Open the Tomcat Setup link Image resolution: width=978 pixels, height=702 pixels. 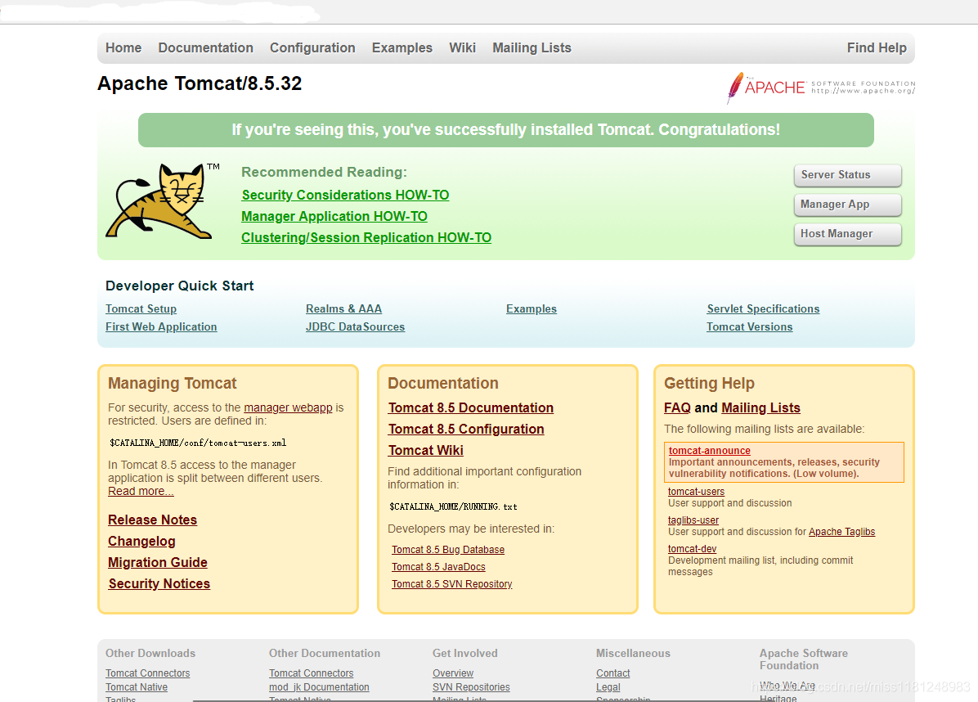(x=141, y=309)
